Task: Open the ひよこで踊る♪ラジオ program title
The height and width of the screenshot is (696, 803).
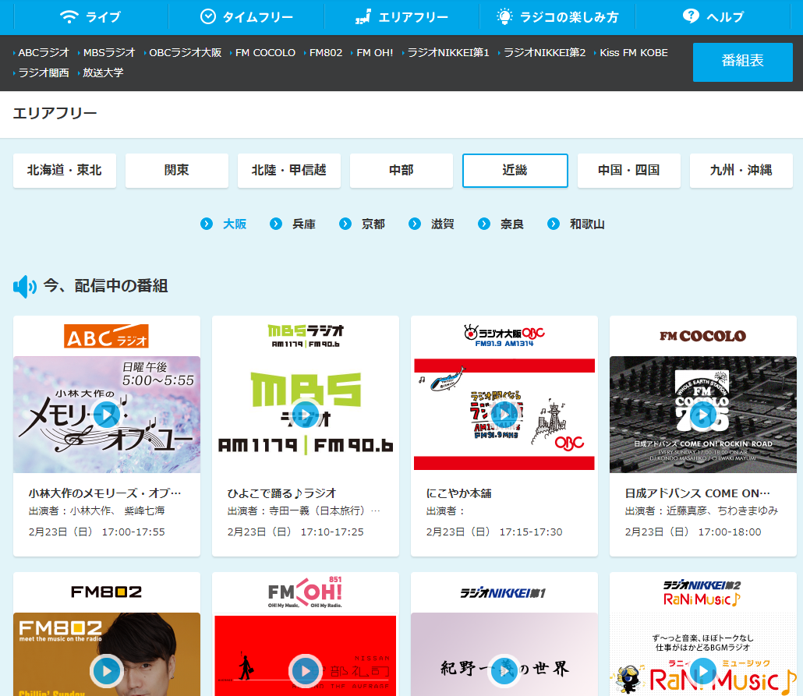Action: pos(281,493)
